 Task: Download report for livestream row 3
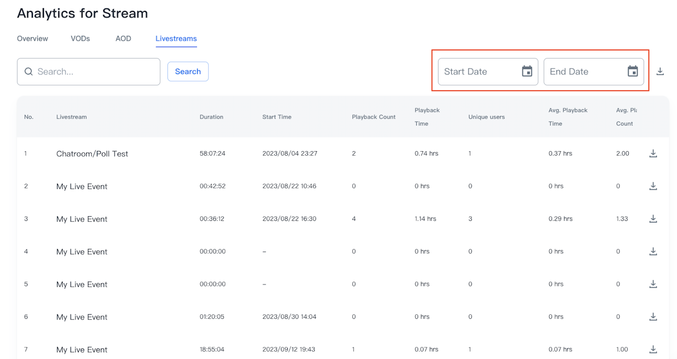653,219
